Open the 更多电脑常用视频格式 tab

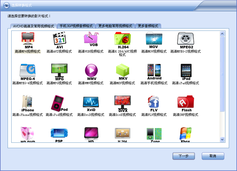coord(115,26)
